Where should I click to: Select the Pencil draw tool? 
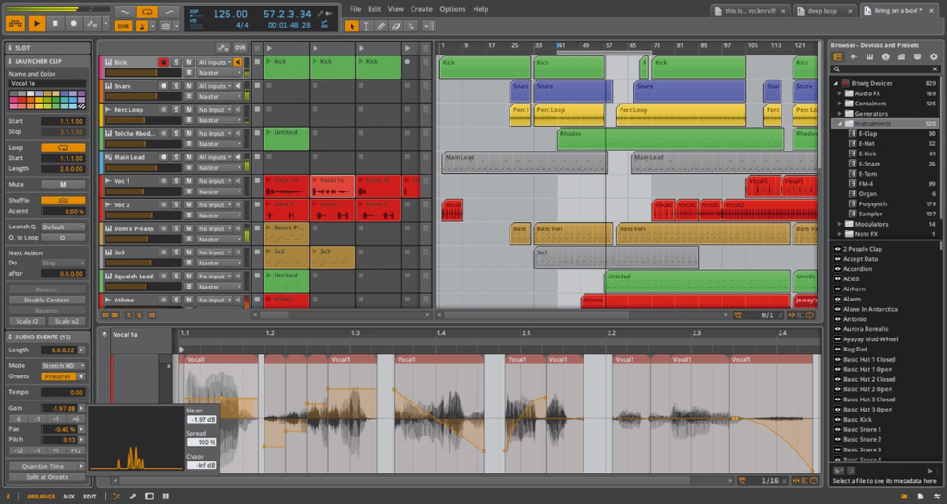383,26
